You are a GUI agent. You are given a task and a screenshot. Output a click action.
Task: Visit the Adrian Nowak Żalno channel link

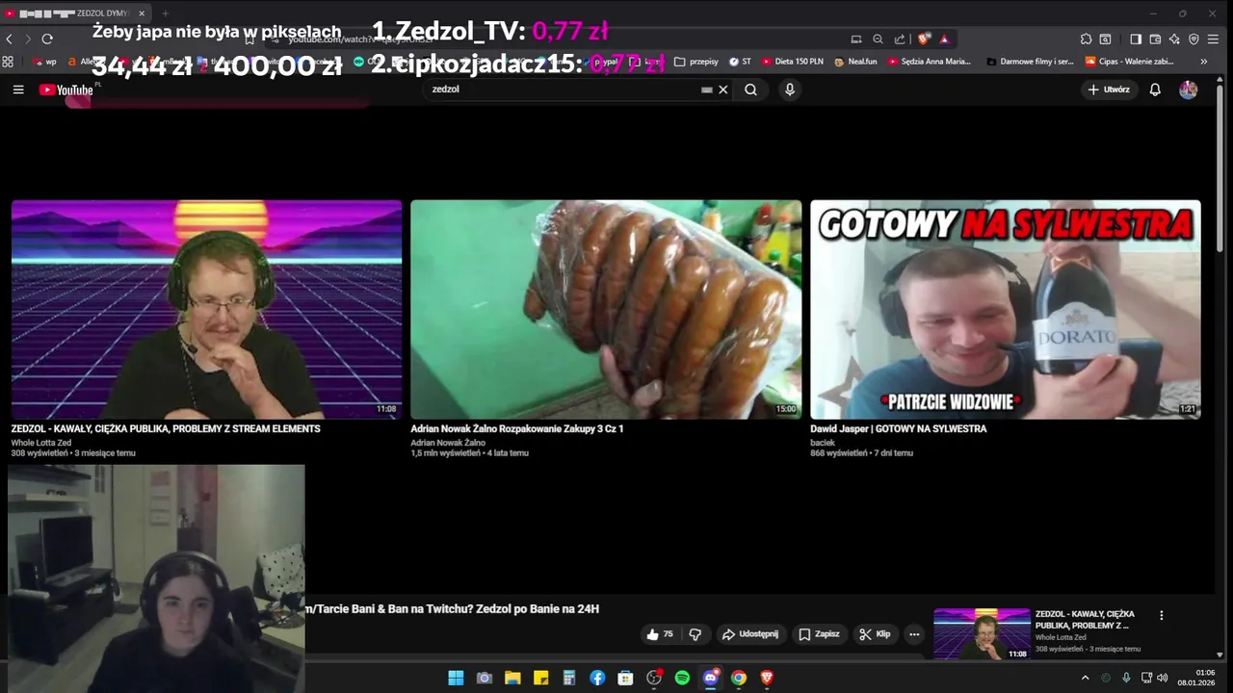pos(448,443)
